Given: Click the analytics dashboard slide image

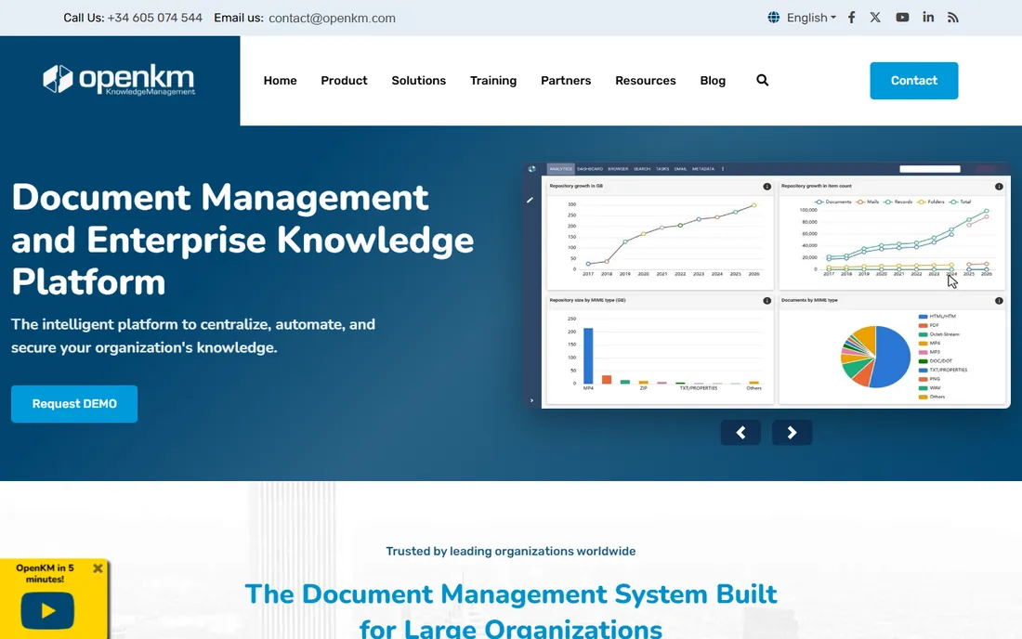Looking at the screenshot, I should pyautogui.click(x=767, y=285).
